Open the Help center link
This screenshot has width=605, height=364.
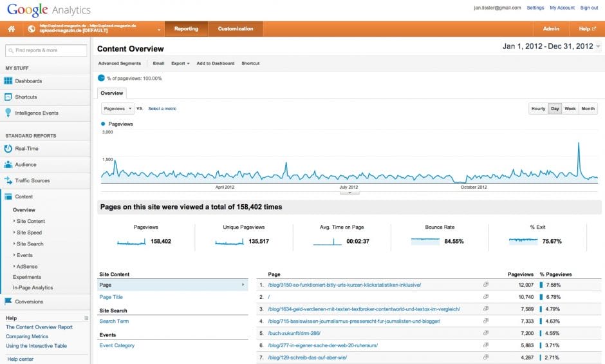coord(20,359)
